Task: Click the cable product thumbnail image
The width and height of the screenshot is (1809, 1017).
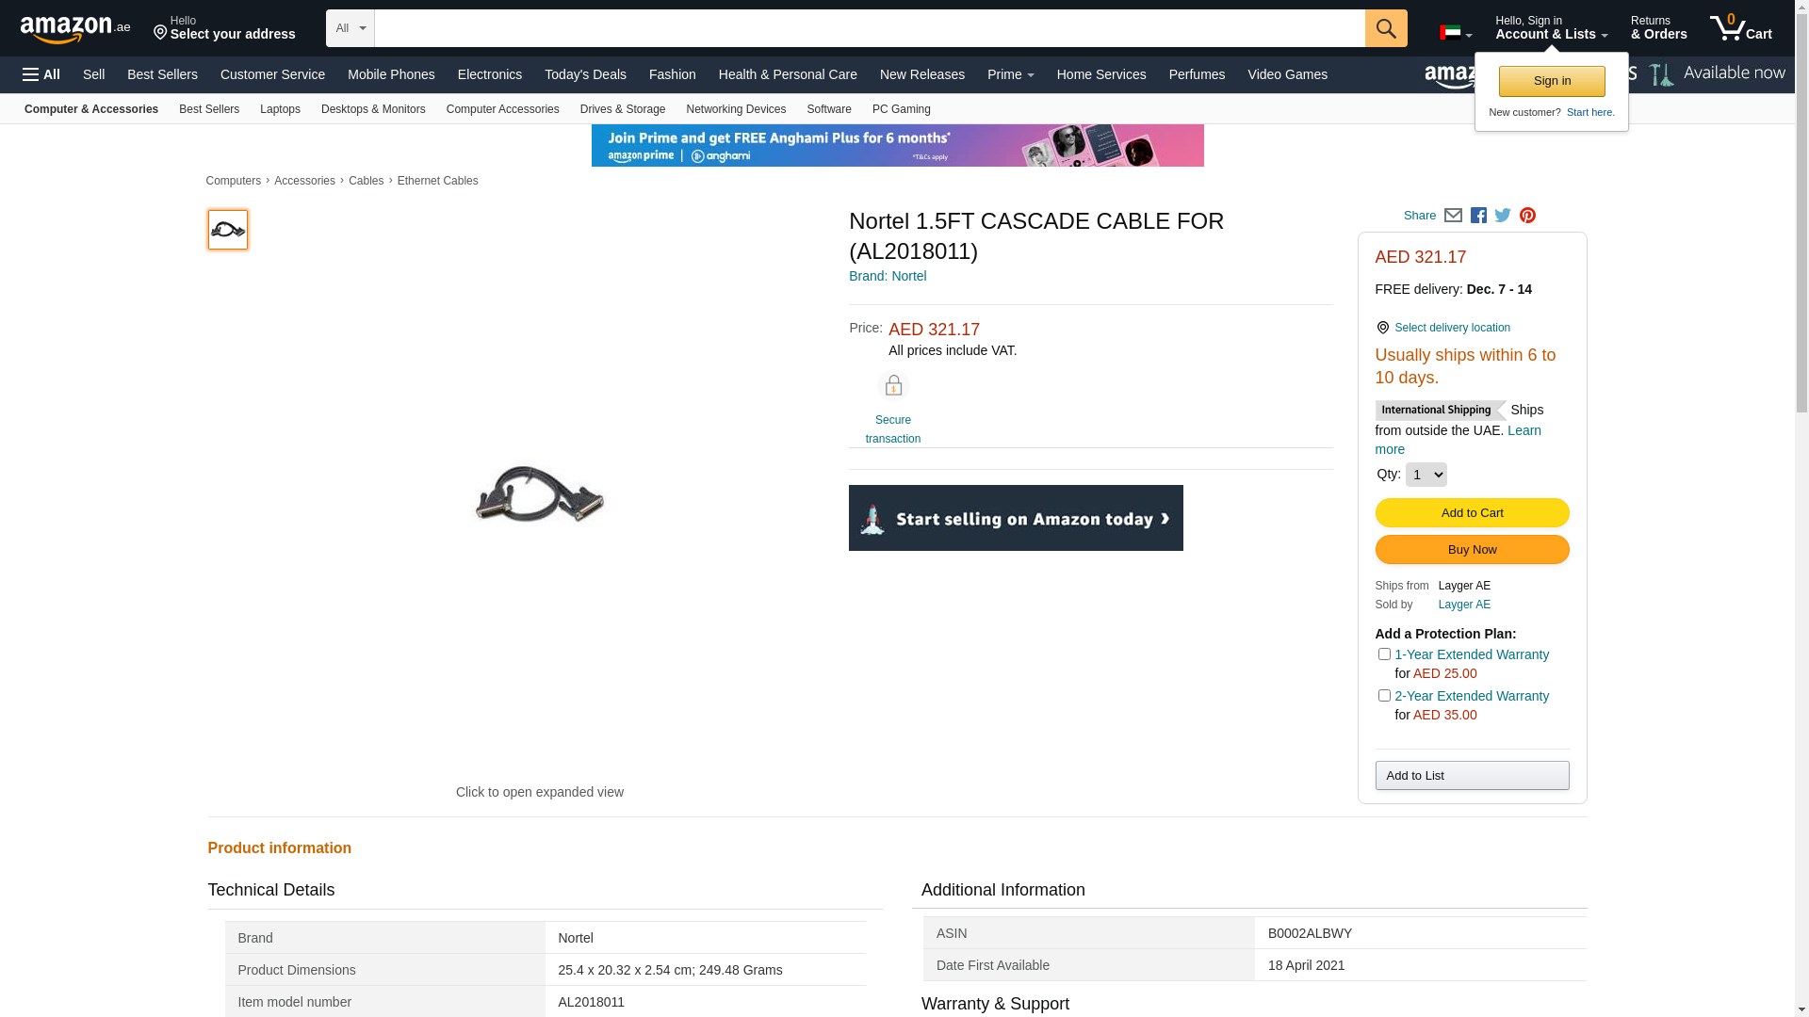Action: click(x=228, y=230)
